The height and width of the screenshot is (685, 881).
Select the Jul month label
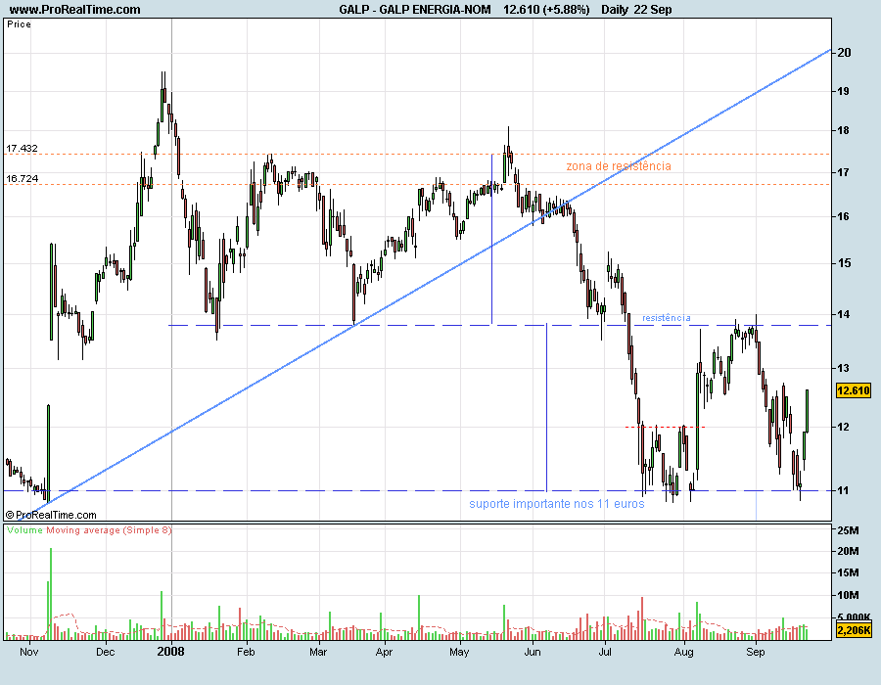pos(605,652)
